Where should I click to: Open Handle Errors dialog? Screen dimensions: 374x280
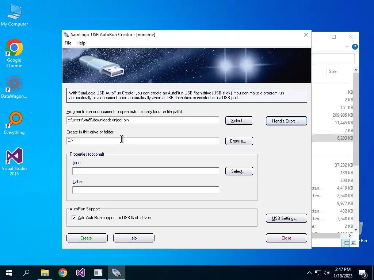point(286,121)
